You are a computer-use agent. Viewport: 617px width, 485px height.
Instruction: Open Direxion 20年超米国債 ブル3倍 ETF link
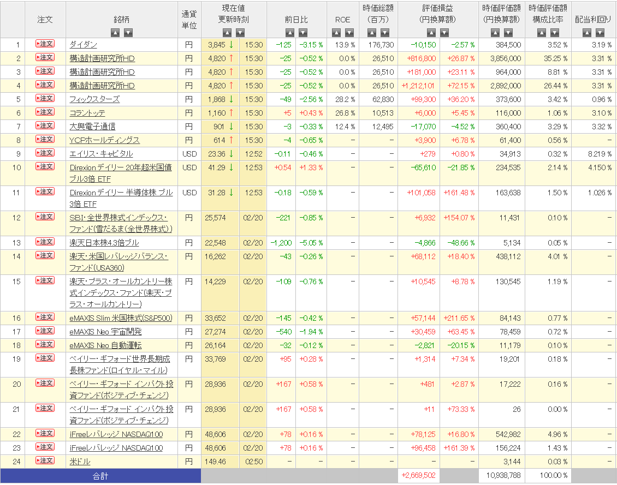121,173
